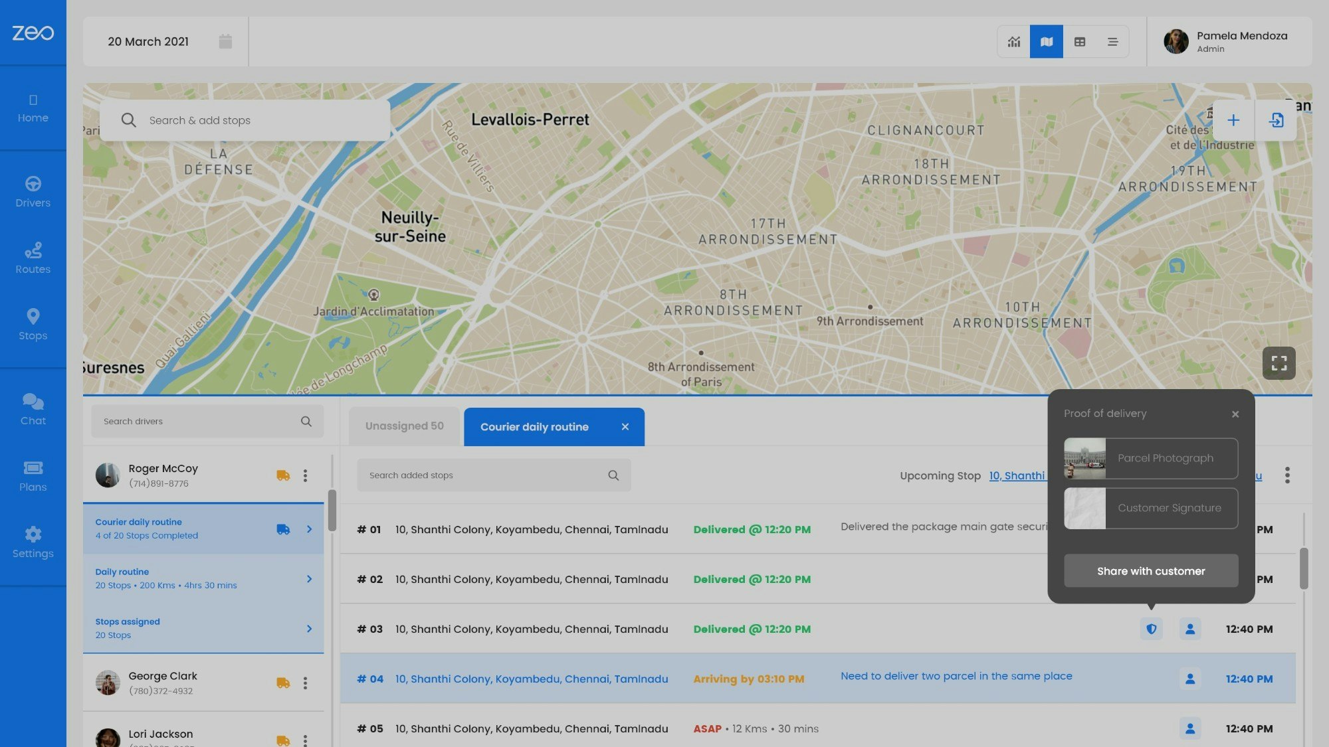Switch to the table view icon

coord(1080,41)
